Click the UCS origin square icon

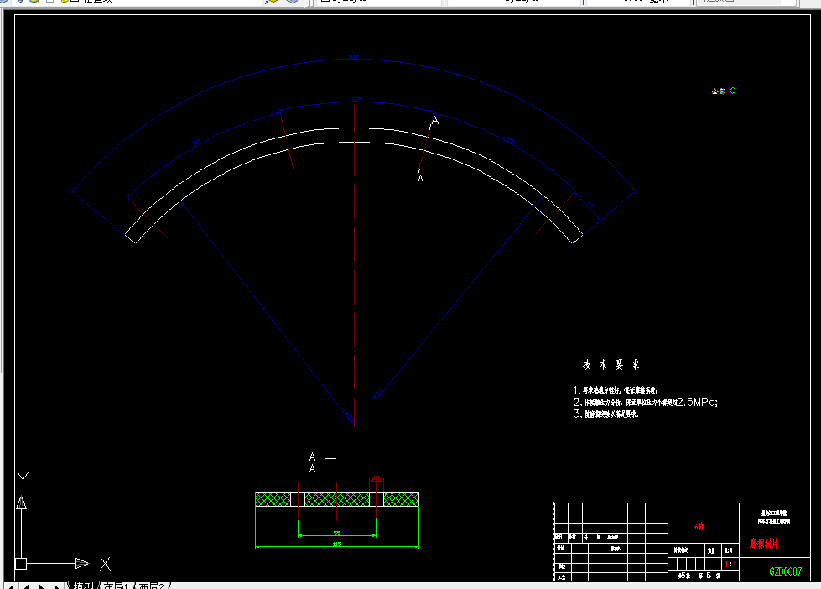pyautogui.click(x=21, y=564)
